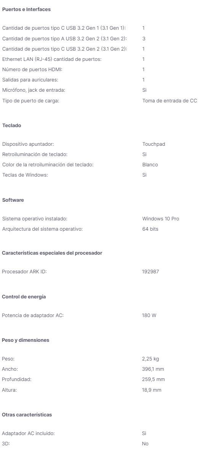Click the Procesador ARK ID label
213x456 pixels.
24,272
